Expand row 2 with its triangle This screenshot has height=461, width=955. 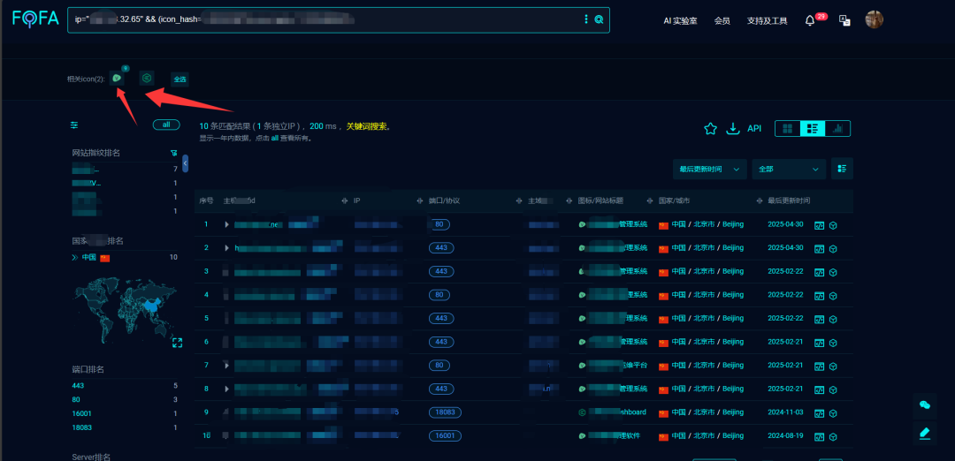(x=226, y=247)
